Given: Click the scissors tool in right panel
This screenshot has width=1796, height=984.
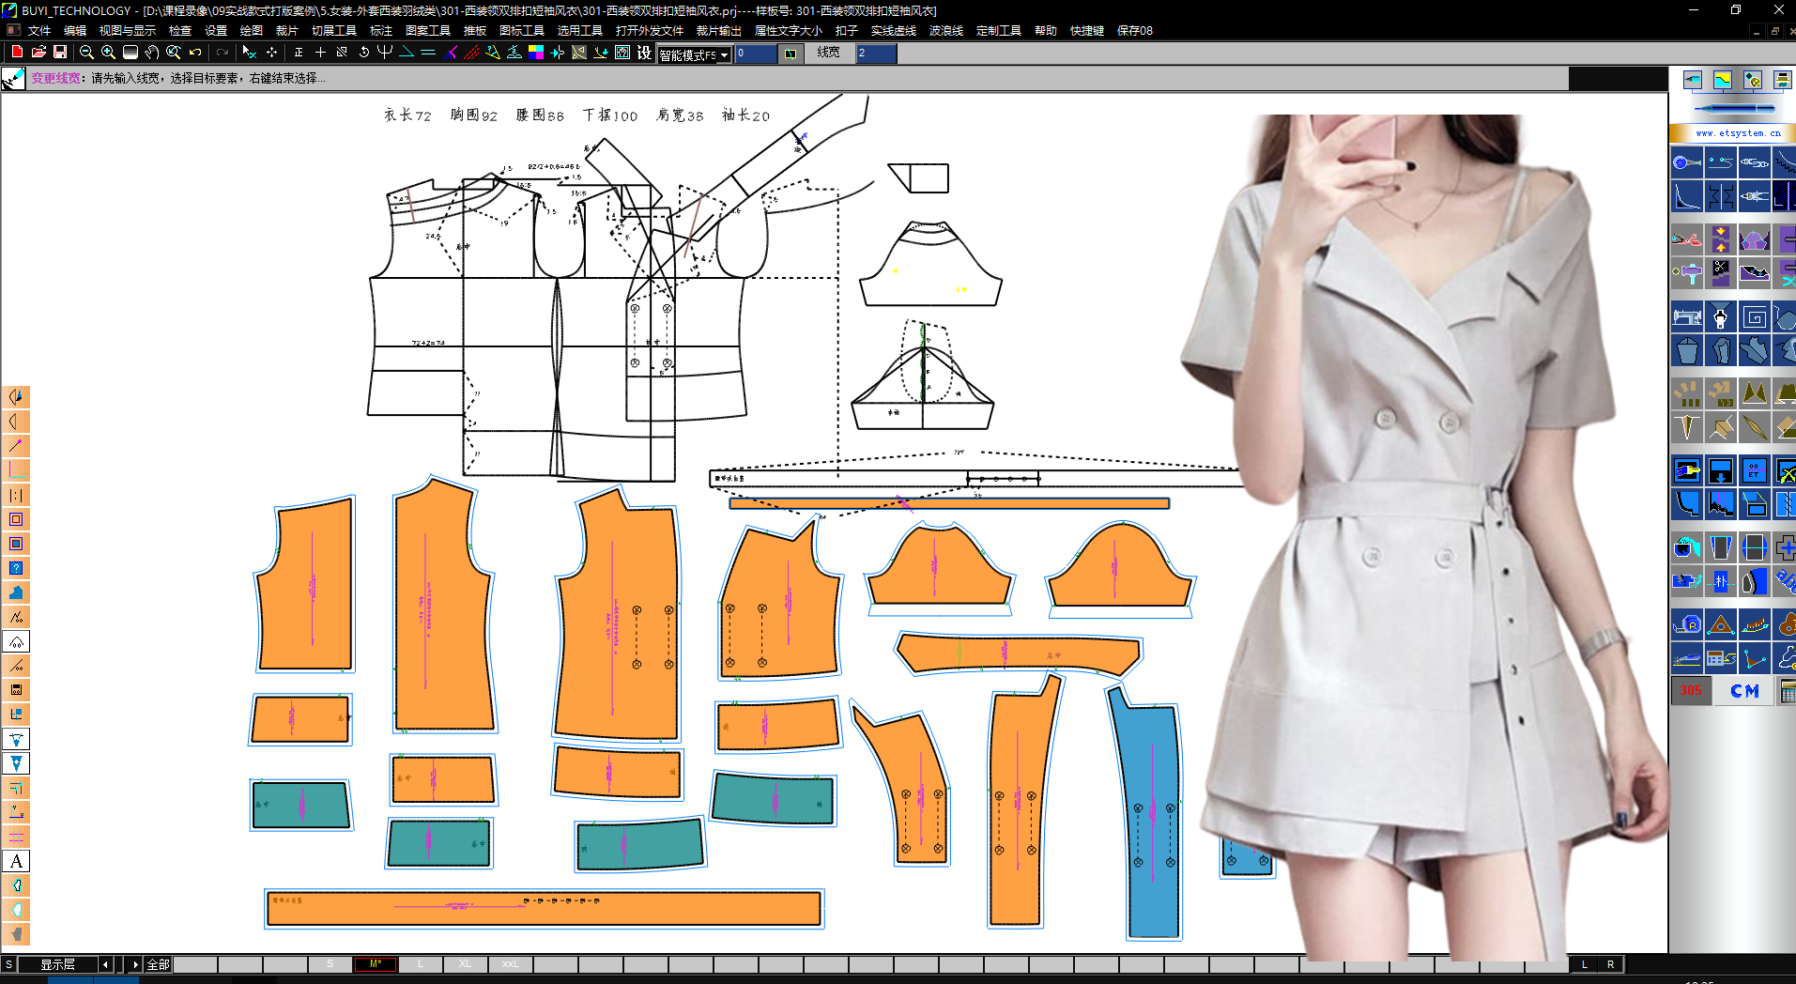Looking at the screenshot, I should tap(1686, 239).
